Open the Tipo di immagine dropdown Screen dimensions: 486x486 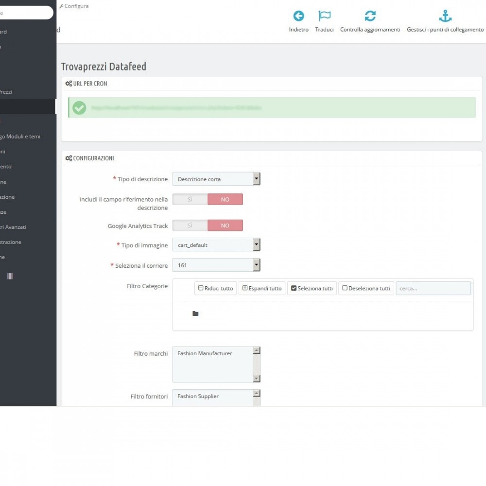click(x=216, y=244)
